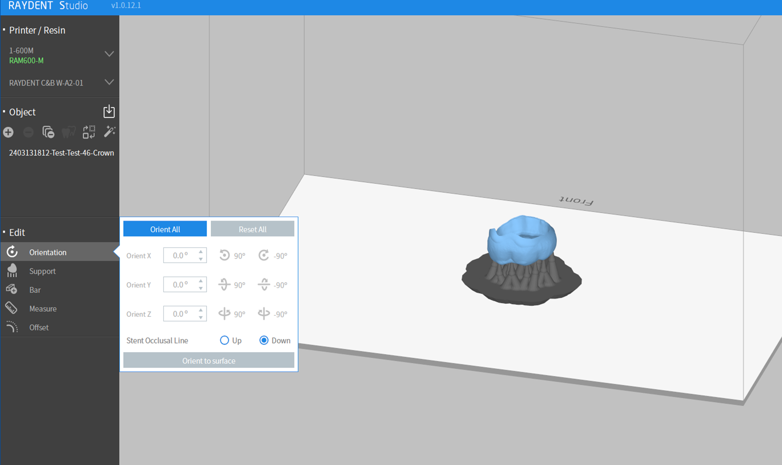
Task: Click the Orient Y angle input field
Action: pos(180,285)
